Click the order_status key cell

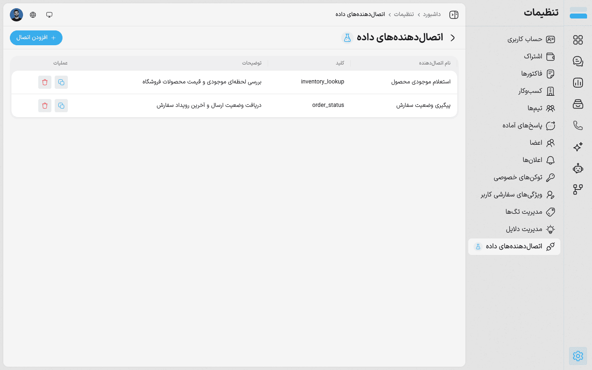click(328, 105)
